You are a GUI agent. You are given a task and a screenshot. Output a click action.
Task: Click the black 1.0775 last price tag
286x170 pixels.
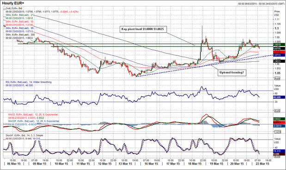[279, 48]
